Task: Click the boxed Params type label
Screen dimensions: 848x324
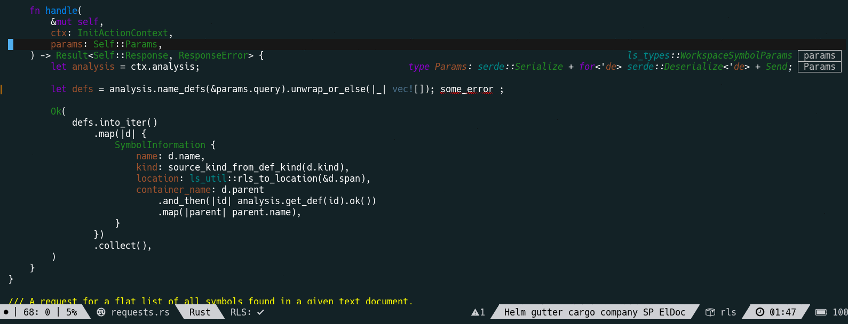Action: (819, 67)
